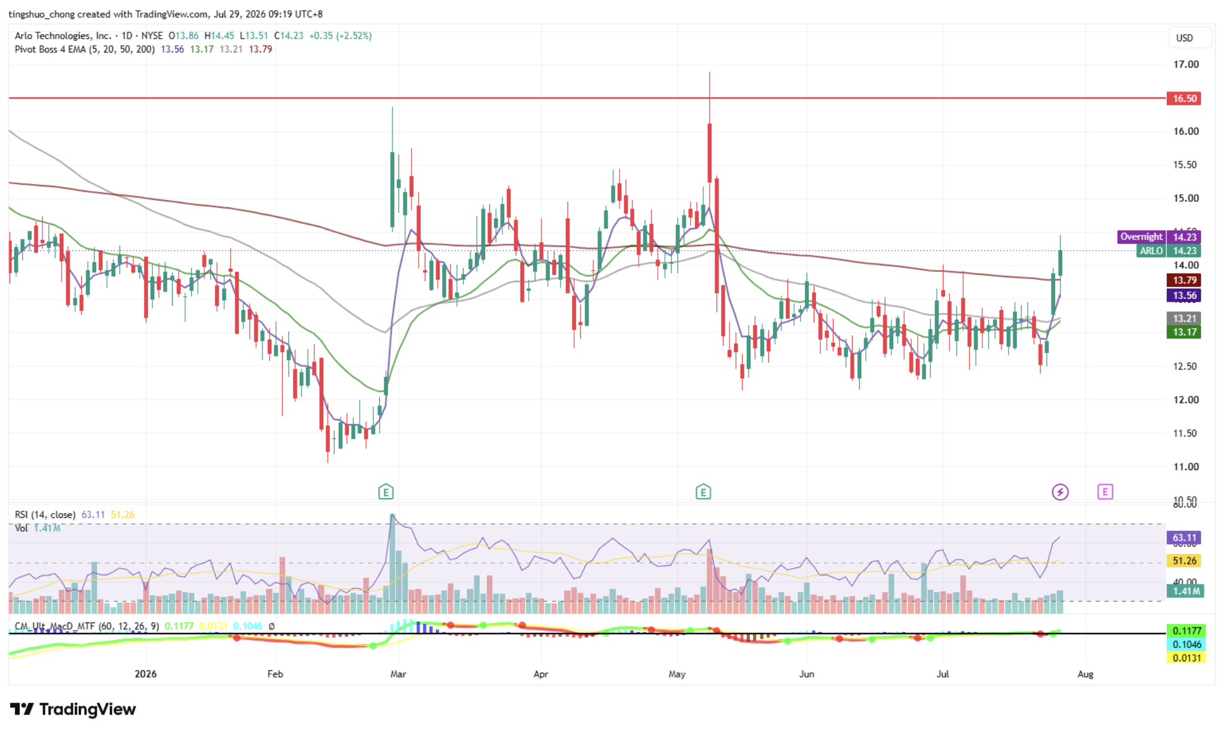Click the green earnings E marker near March
The width and height of the screenshot is (1226, 730).
pyautogui.click(x=386, y=492)
